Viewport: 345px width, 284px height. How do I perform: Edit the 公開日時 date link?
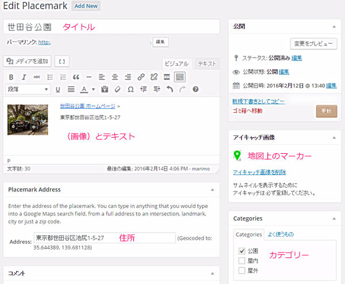pos(331,86)
